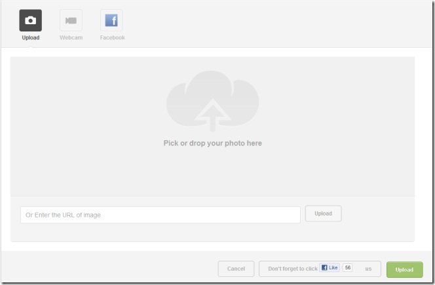The width and height of the screenshot is (435, 285).
Task: Click 'Don't forget to click' reminder text
Action: pos(293,269)
